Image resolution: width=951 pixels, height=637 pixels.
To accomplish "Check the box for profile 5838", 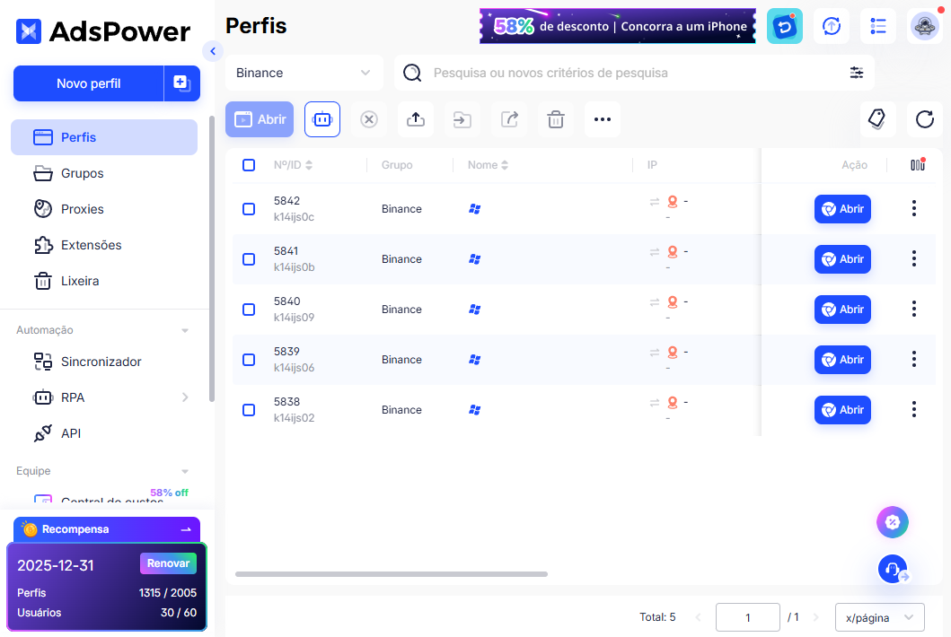I will (x=249, y=410).
